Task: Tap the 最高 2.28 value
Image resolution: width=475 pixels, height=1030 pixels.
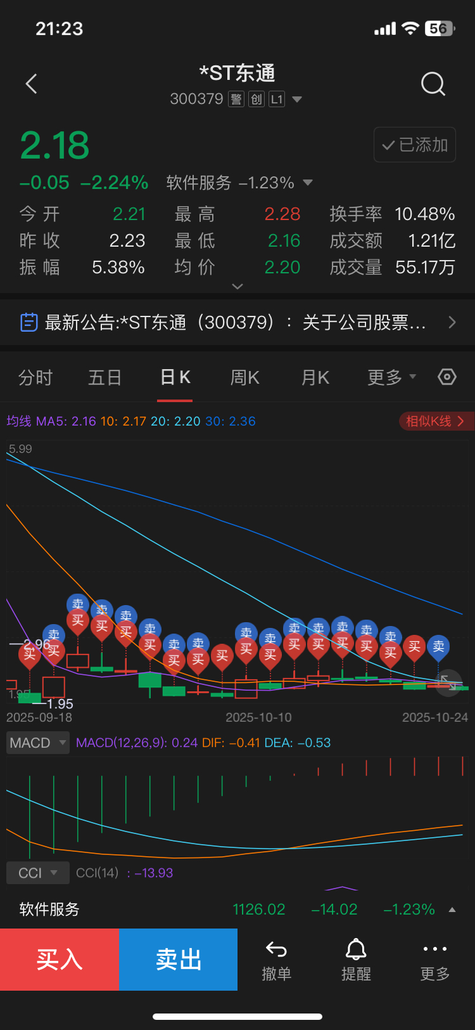Action: pyautogui.click(x=282, y=214)
